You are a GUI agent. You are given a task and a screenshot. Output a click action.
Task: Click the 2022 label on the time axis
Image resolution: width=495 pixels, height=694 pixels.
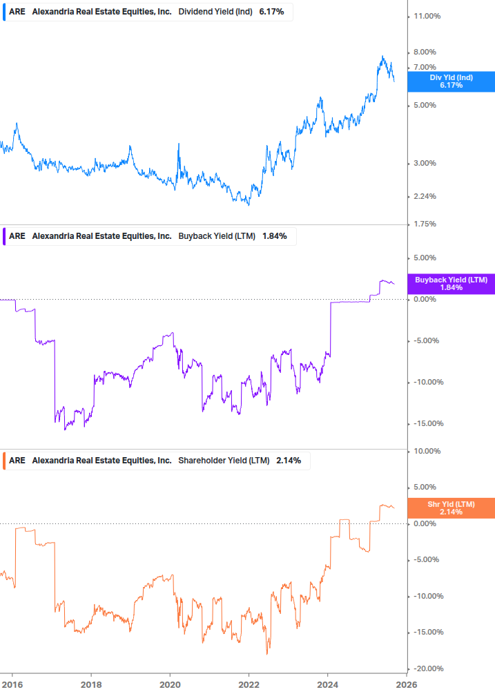pos(249,685)
